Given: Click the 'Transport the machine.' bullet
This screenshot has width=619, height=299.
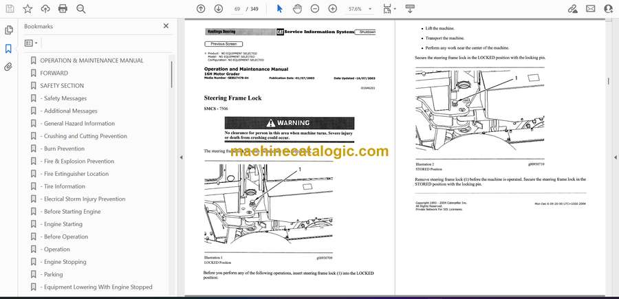Looking at the screenshot, I should [x=445, y=38].
